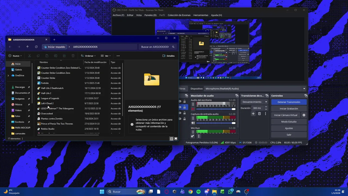This screenshot has height=196, width=348.
Task: Open transition properties three-dot menu
Action: [266, 114]
